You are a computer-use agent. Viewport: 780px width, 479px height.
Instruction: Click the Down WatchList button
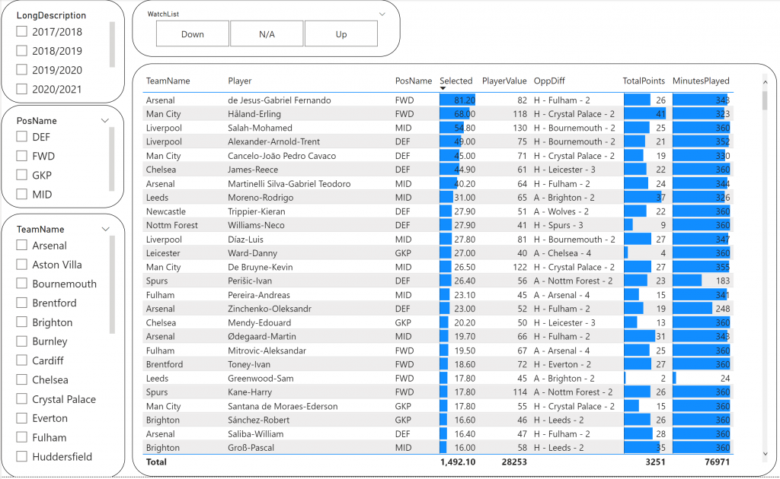pos(193,33)
